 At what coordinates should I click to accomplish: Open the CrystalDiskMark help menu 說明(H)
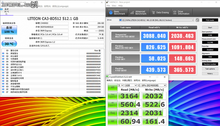tap(137, 80)
